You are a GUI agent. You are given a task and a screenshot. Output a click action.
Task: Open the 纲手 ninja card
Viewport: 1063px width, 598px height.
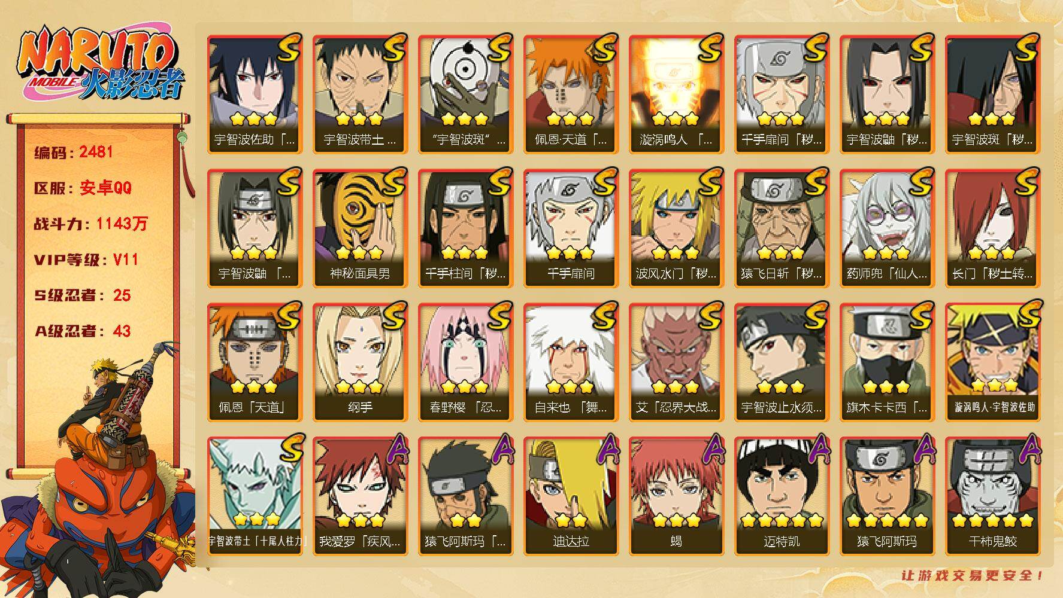[360, 362]
